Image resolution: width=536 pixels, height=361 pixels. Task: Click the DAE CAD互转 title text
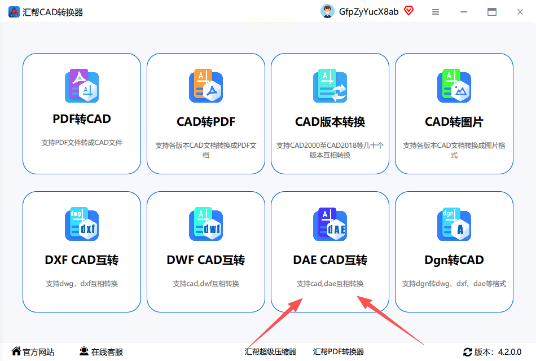[x=330, y=260]
